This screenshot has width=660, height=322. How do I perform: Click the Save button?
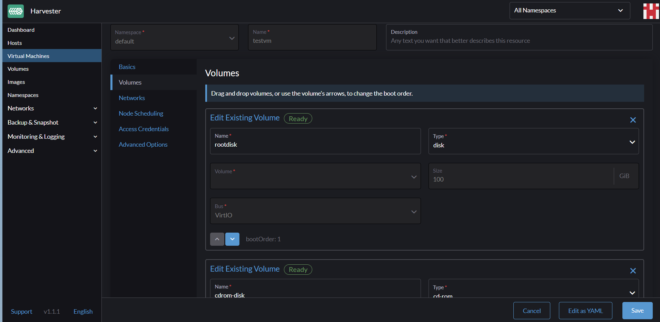coord(637,310)
